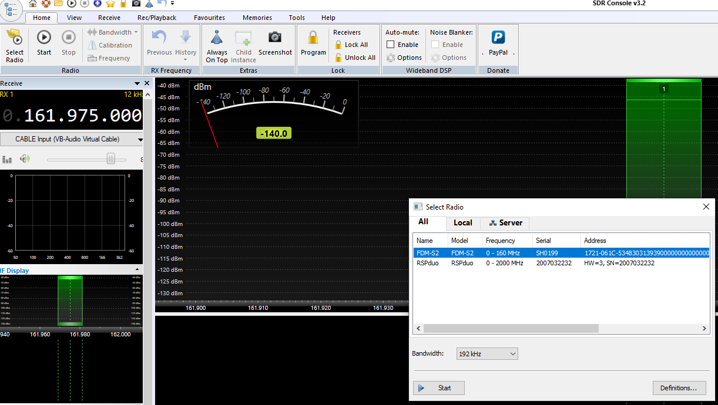Click the Stop ribbon button
Screen dimensions: 718x405
(x=69, y=43)
